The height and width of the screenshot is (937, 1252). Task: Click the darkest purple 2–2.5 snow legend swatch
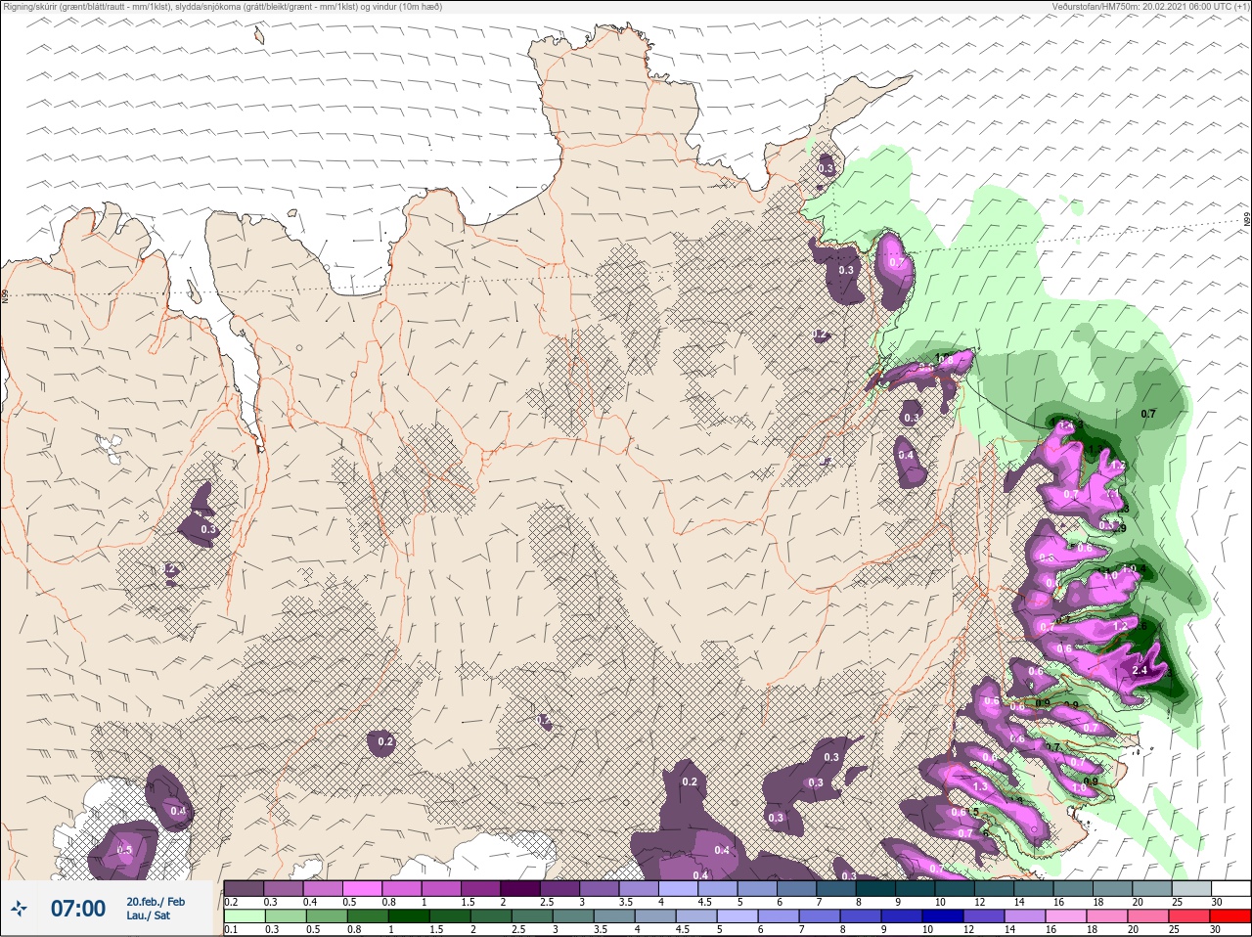click(x=521, y=888)
